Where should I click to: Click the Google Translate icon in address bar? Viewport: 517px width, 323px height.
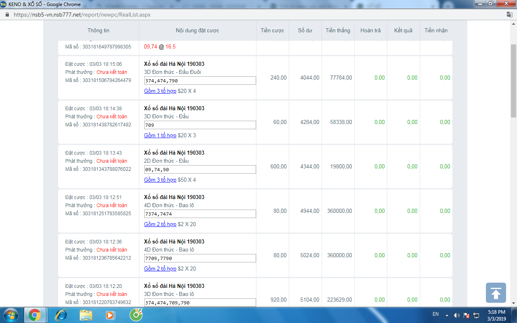coord(510,15)
